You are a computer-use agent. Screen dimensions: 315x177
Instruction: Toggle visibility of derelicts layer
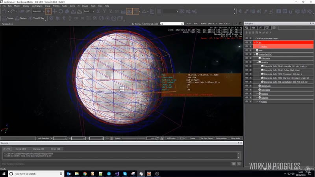(247, 62)
